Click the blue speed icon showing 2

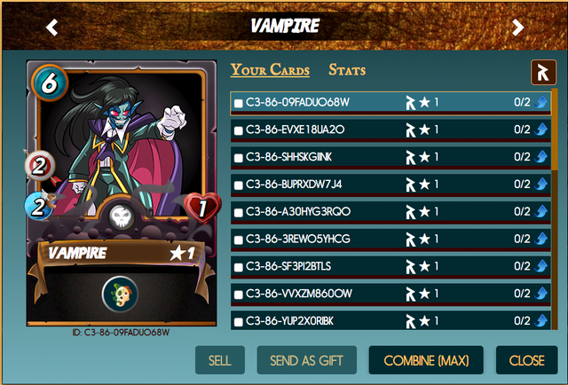(38, 207)
